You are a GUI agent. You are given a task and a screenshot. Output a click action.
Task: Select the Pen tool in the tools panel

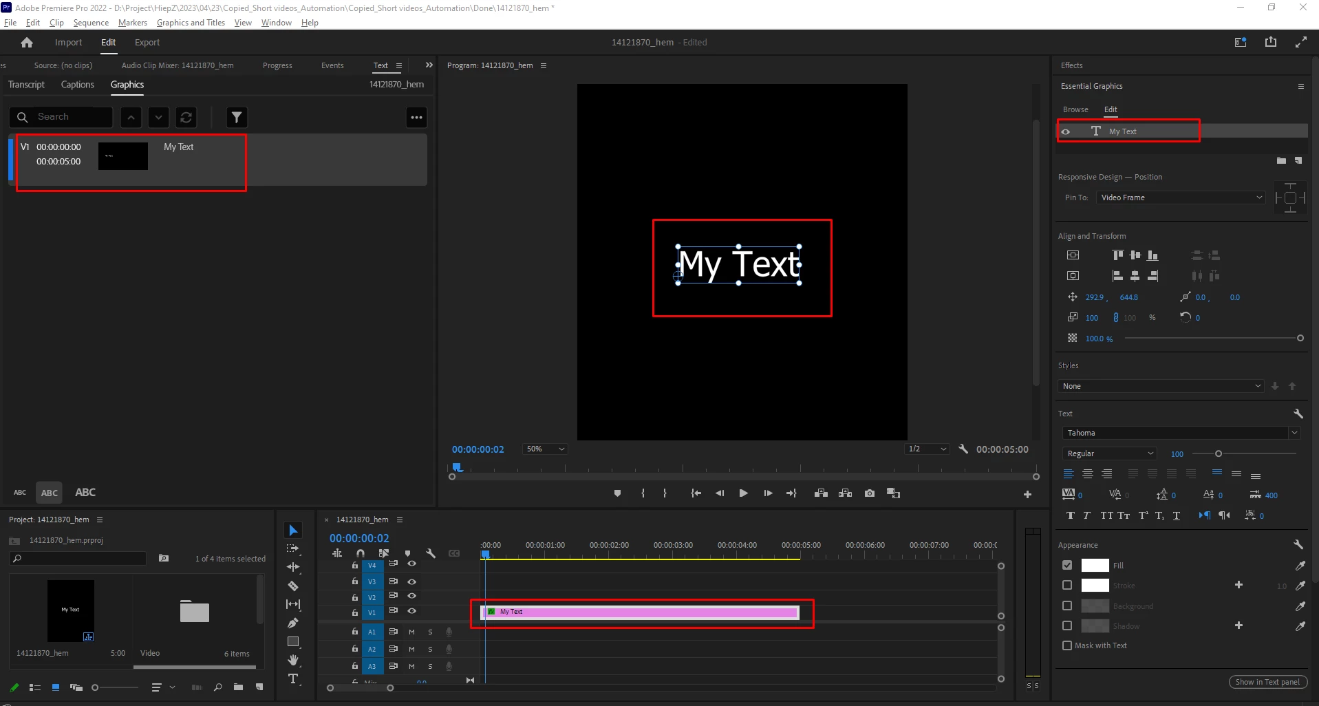[x=293, y=623]
